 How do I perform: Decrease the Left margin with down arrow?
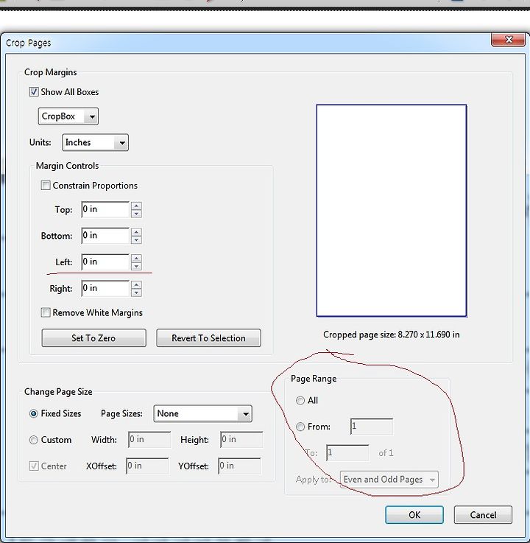[136, 266]
